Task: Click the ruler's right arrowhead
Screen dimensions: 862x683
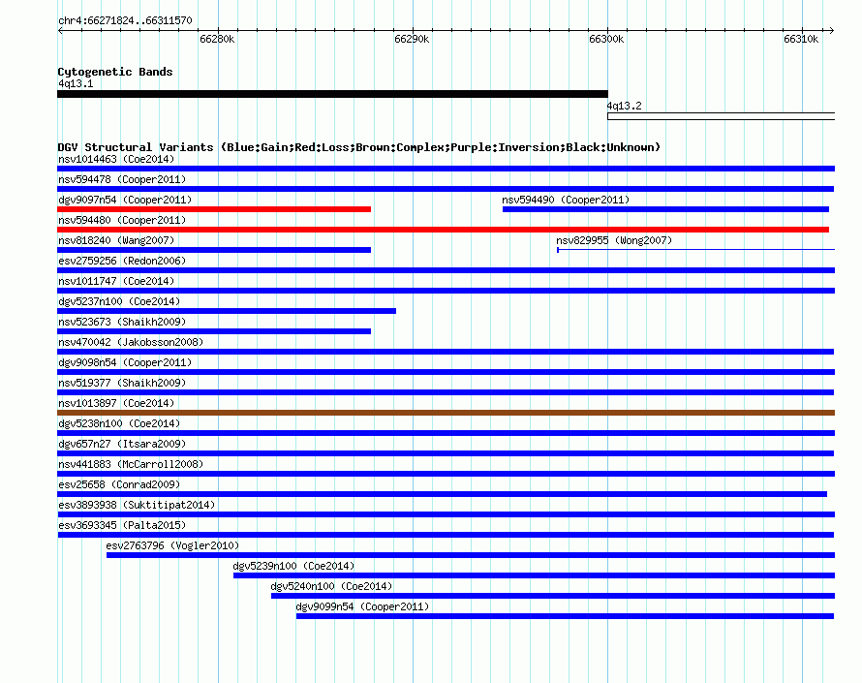Action: click(831, 30)
